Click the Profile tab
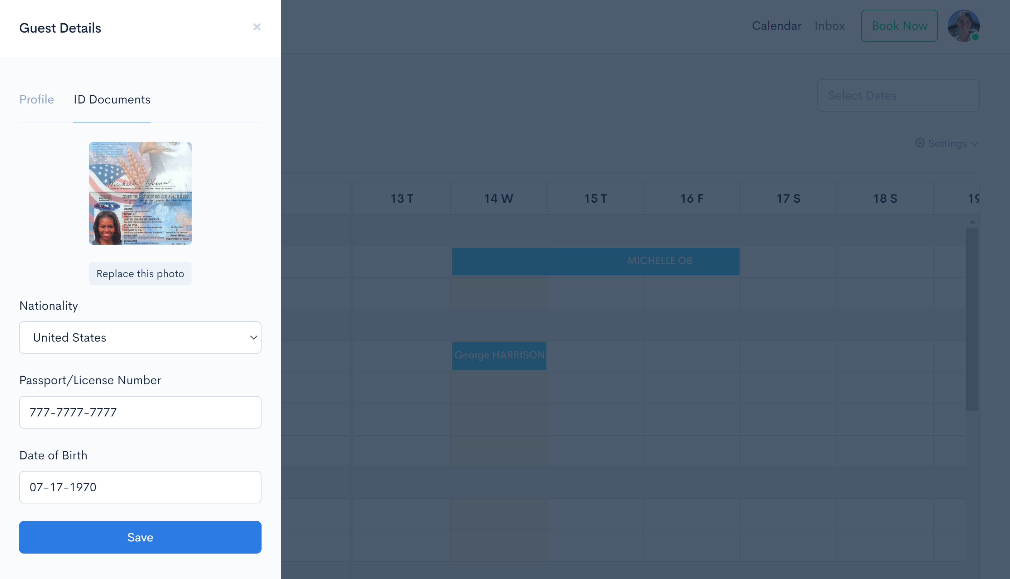The width and height of the screenshot is (1010, 579). [37, 99]
